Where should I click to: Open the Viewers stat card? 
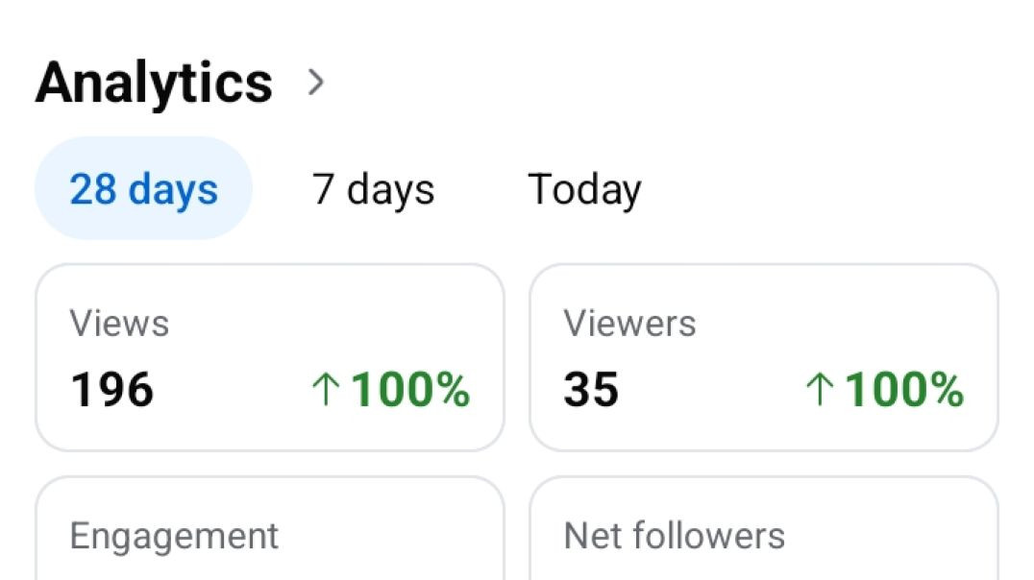[764, 357]
